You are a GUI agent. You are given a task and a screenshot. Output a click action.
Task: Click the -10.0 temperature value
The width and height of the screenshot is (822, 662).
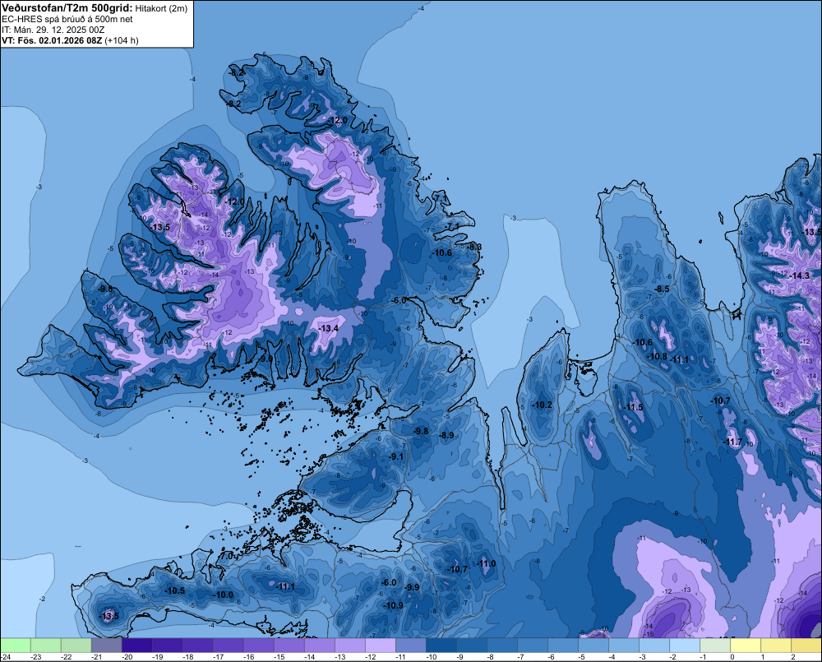(224, 595)
